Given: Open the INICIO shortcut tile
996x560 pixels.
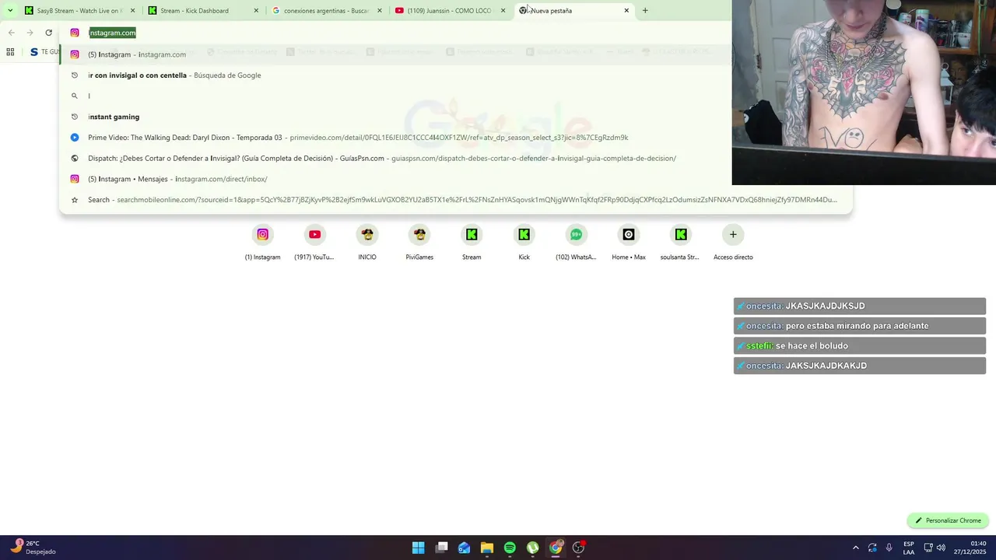Looking at the screenshot, I should pos(367,243).
